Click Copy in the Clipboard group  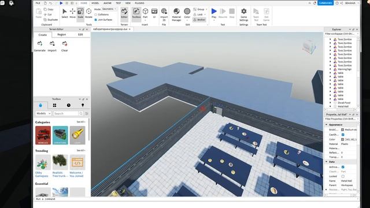coord(49,9)
